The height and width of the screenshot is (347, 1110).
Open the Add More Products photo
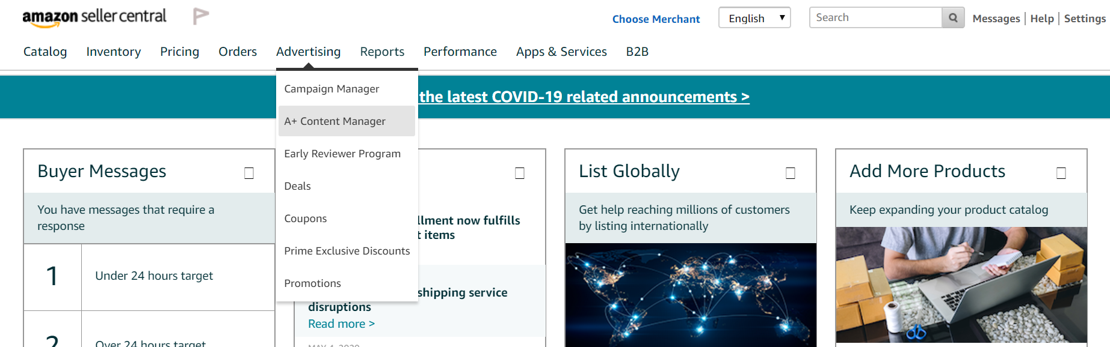click(x=961, y=285)
